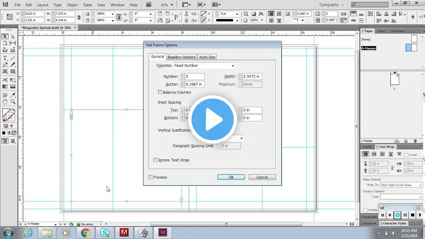The height and width of the screenshot is (239, 425).
Task: Click OK in Text Frame Options
Action: click(231, 177)
